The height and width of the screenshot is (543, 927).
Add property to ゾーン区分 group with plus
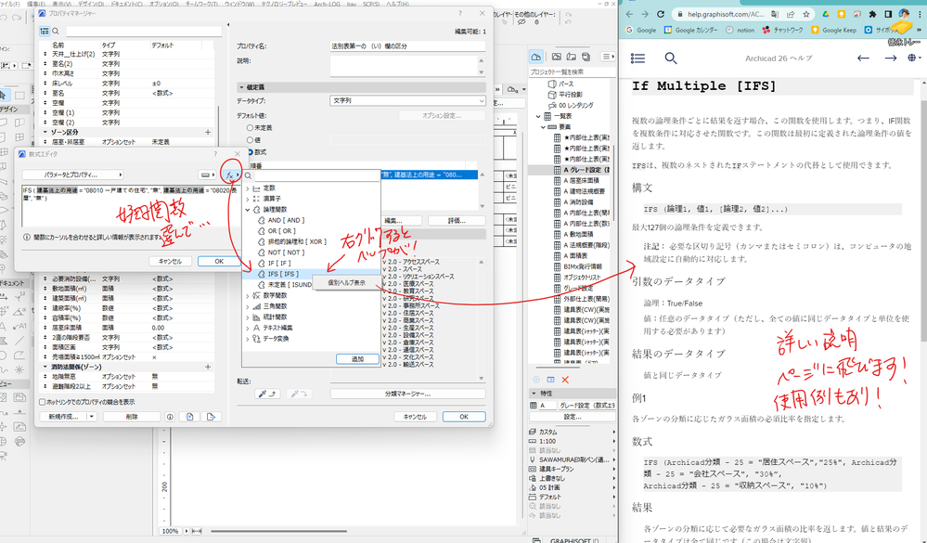(208, 132)
